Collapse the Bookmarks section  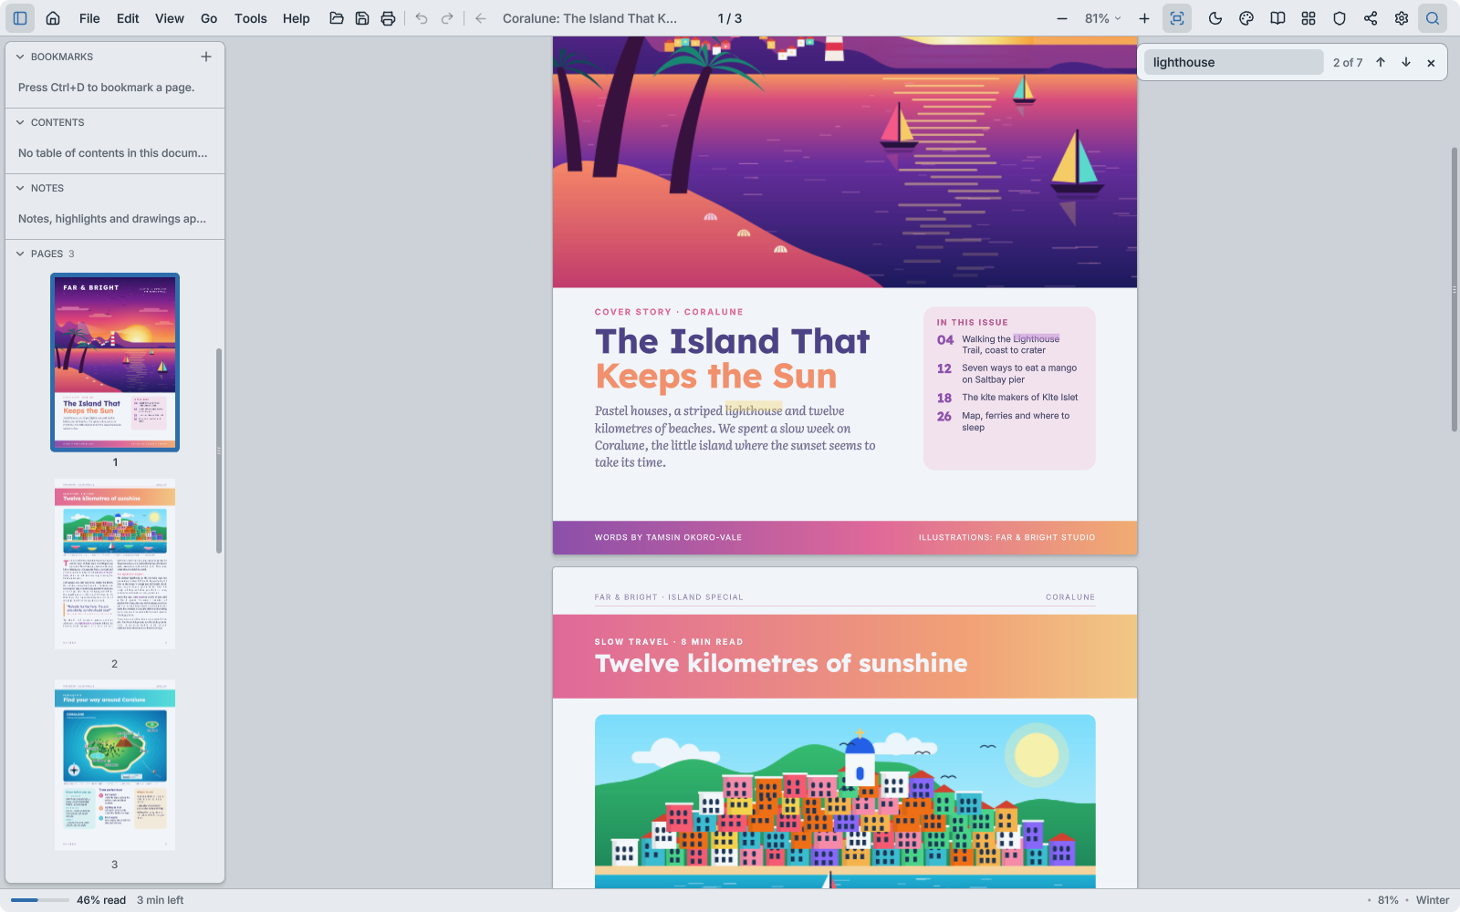[20, 57]
